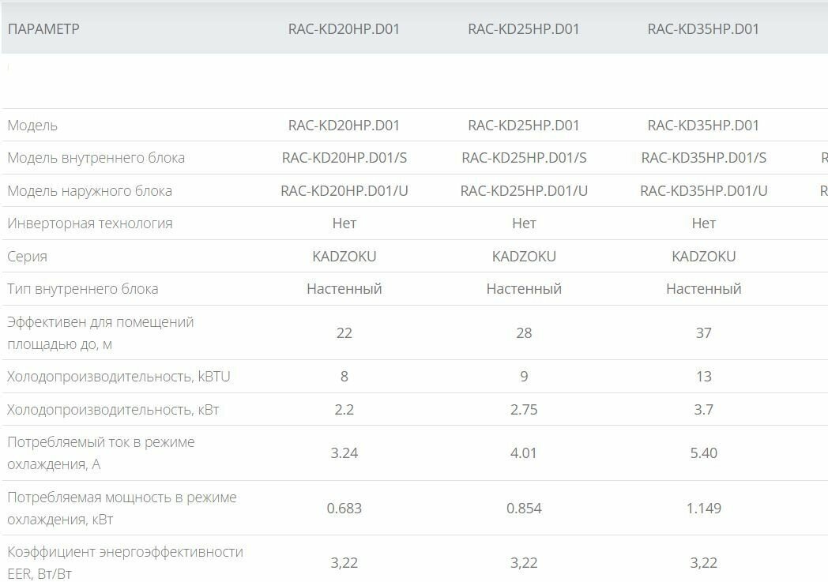Click the Модель внутреннего блока label
Viewport: 828px width, 582px height.
coord(96,158)
